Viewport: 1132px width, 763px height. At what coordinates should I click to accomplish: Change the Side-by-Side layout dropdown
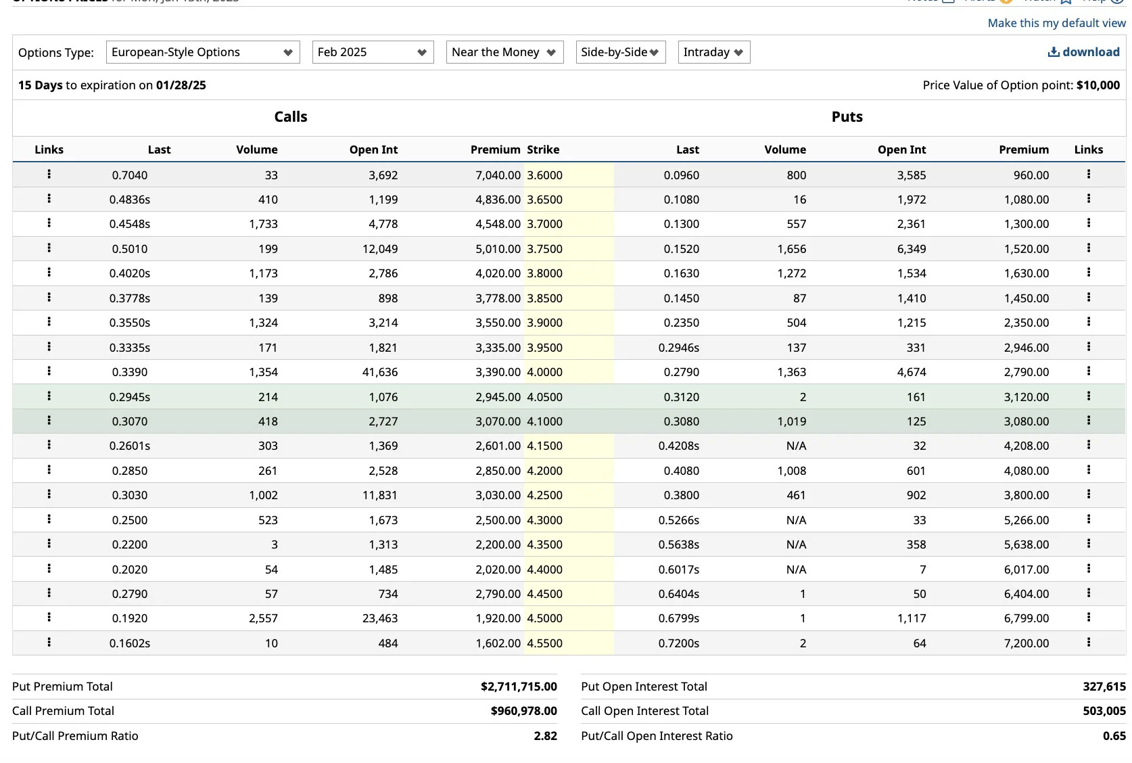(621, 52)
